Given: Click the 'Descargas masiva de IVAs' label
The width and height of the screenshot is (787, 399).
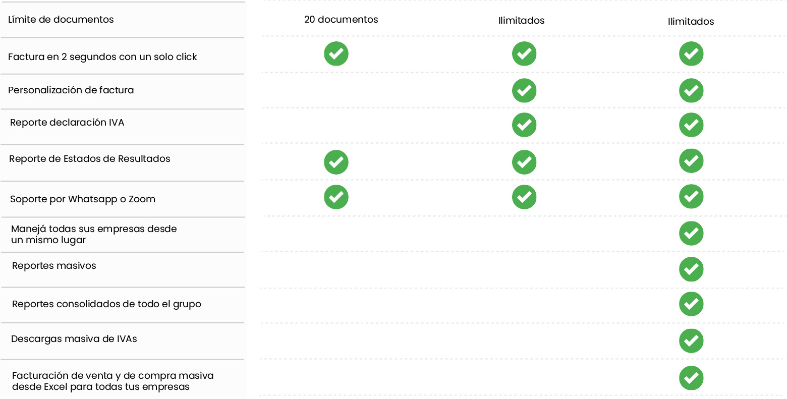Looking at the screenshot, I should pos(74,339).
